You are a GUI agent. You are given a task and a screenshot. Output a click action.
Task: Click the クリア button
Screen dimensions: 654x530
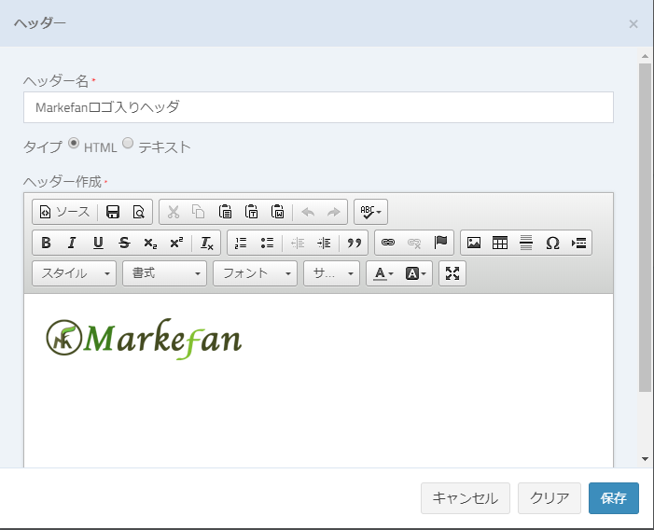(x=550, y=498)
